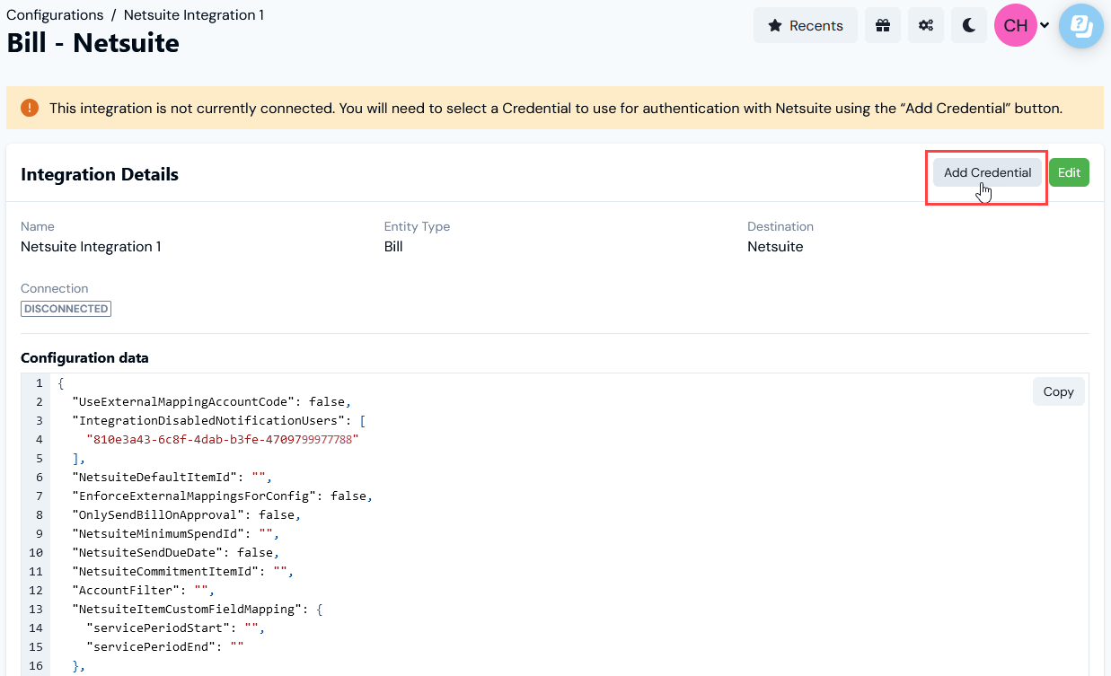Click the green Edit button
This screenshot has height=676, width=1111.
pos(1069,171)
